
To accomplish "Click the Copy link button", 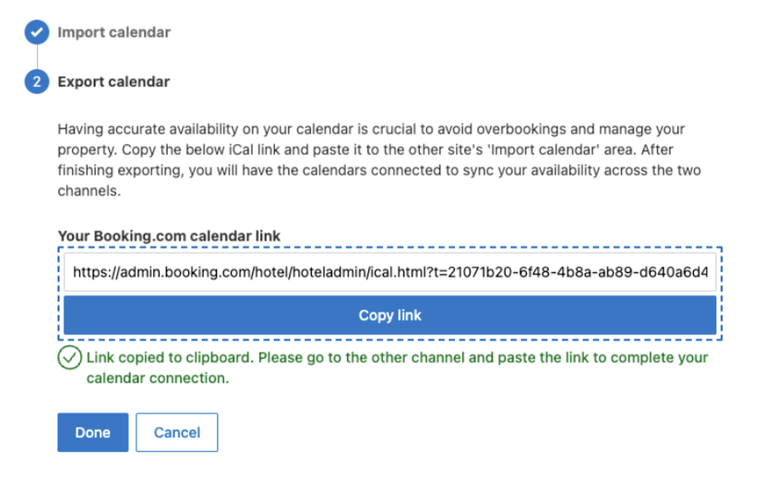I will (x=389, y=316).
